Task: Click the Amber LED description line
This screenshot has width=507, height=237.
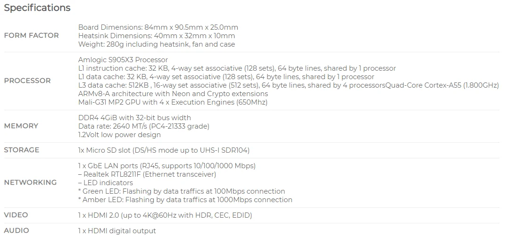Action: [185, 200]
